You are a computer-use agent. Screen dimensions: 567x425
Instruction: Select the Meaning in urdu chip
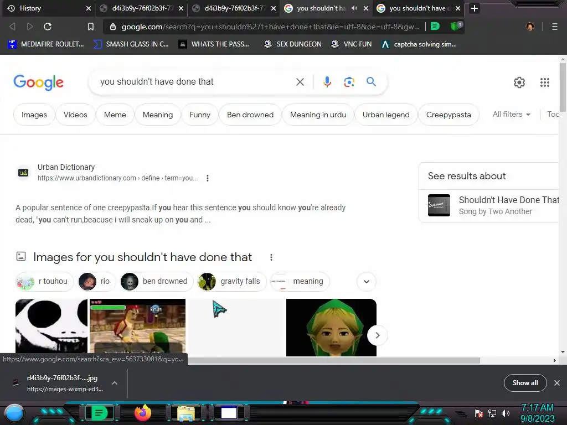[x=318, y=115]
